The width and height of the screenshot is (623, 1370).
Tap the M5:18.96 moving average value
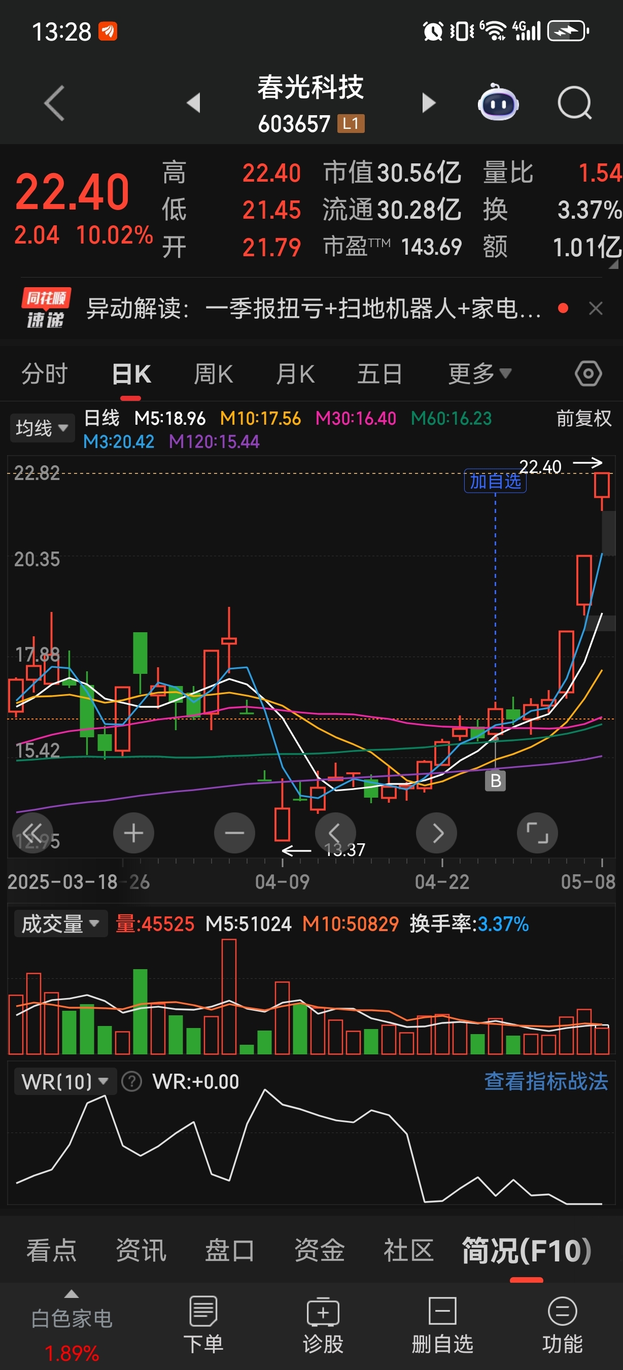169,419
